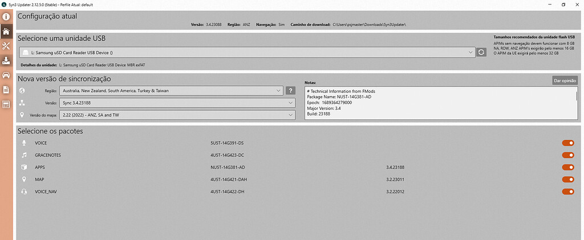Click Build: 23188 line in notes
Screen dimensions: 584x240
pos(318,114)
